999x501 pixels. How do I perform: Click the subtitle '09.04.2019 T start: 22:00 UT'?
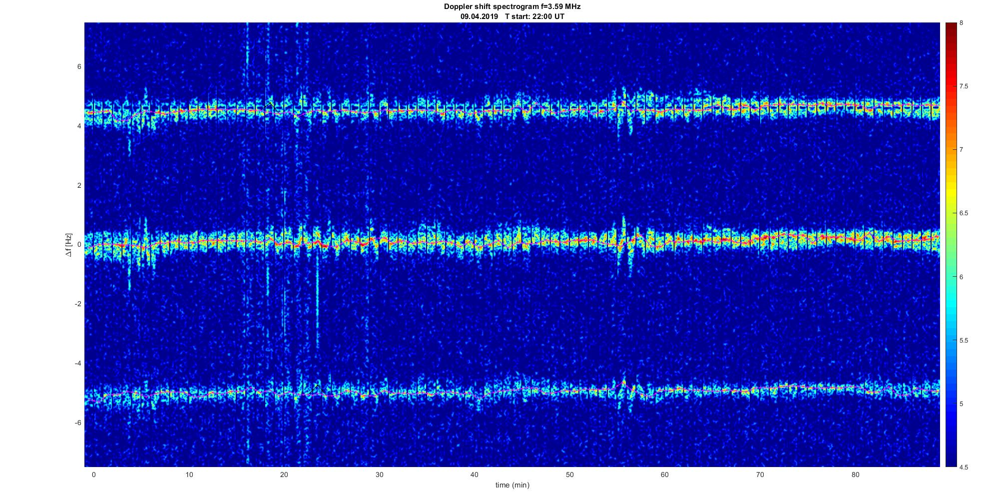pyautogui.click(x=512, y=16)
